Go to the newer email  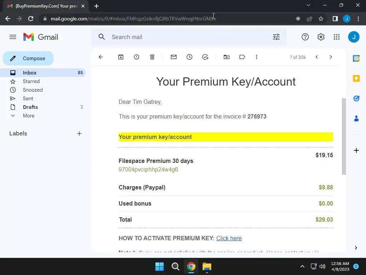coord(317,57)
